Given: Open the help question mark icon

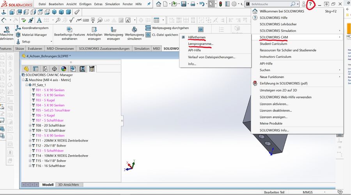Looking at the screenshot, I should (x=311, y=4).
